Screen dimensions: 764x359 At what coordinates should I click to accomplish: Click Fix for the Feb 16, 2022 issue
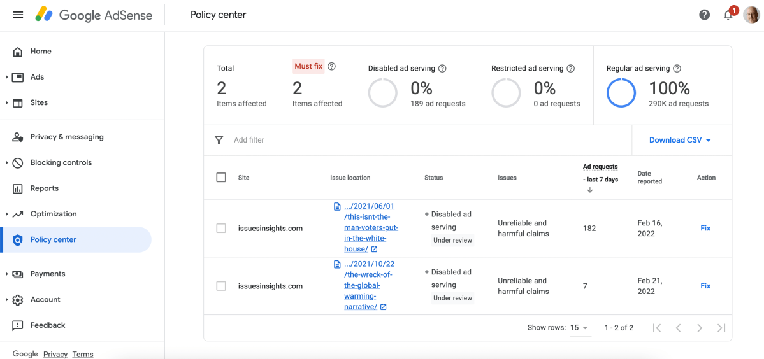(x=705, y=228)
